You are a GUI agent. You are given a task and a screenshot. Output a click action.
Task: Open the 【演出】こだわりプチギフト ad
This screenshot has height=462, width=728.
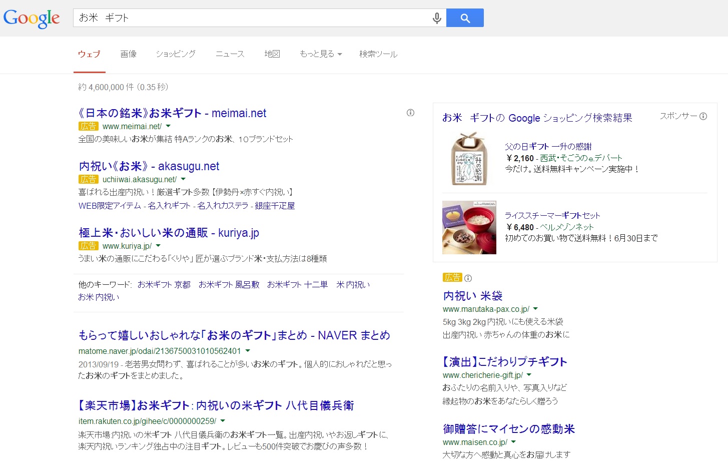pyautogui.click(x=505, y=362)
